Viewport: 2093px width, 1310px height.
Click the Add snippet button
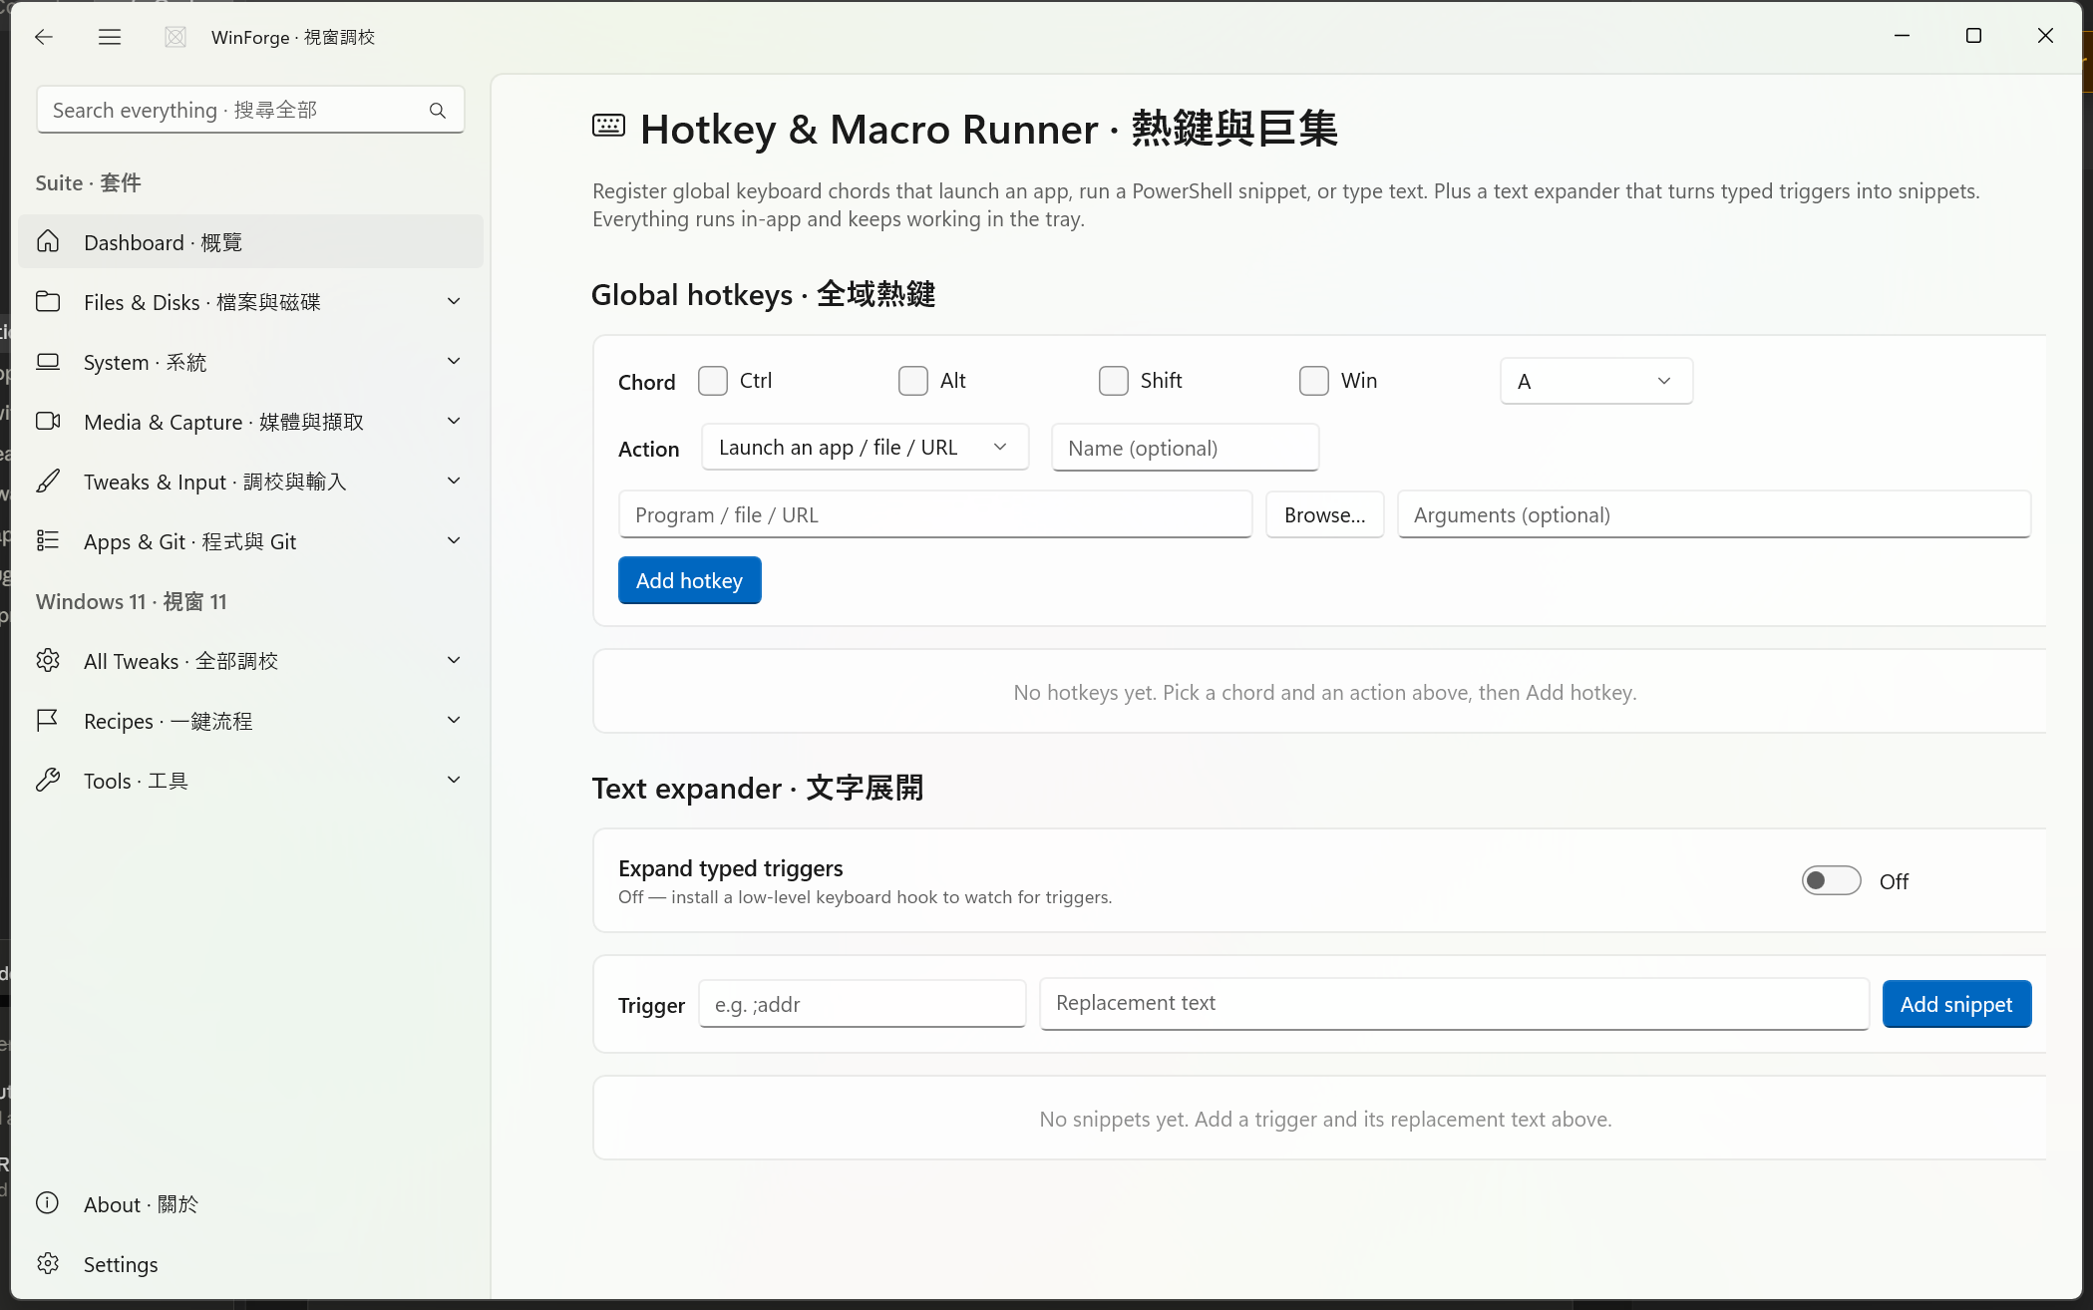coord(1956,1004)
